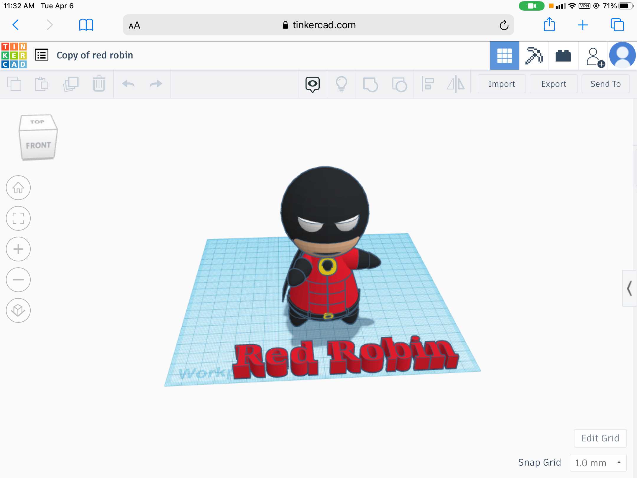Click the Home view button
Image resolution: width=637 pixels, height=478 pixels.
[x=18, y=188]
